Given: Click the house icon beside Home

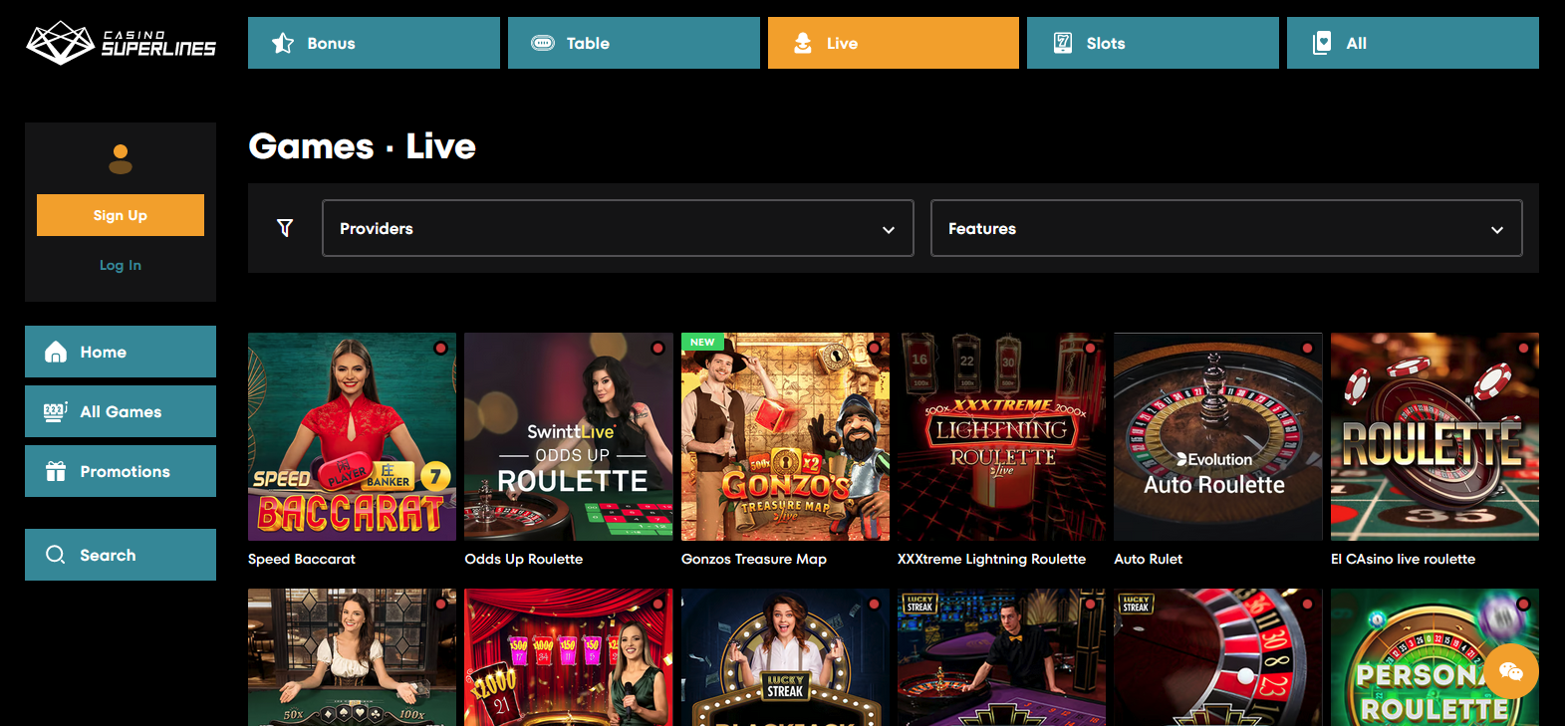Looking at the screenshot, I should tap(56, 352).
